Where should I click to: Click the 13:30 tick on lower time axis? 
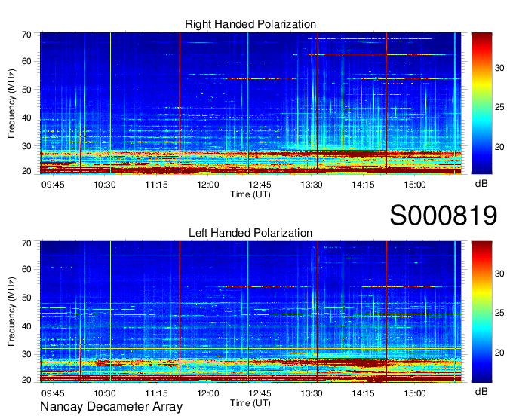[x=312, y=393]
